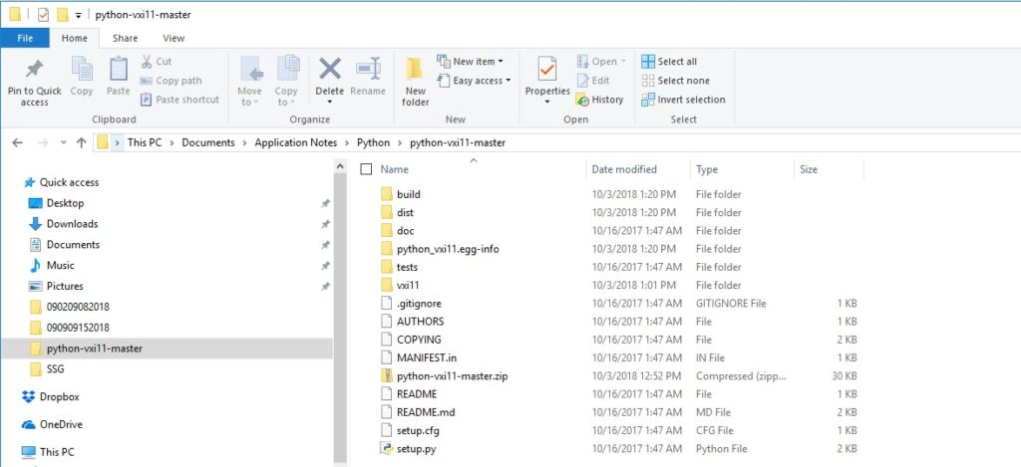
Task: Click the Up directory arrow
Action: [x=81, y=142]
